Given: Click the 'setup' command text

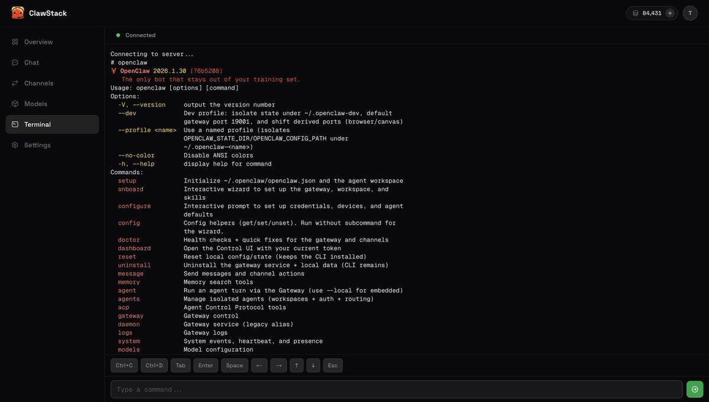Looking at the screenshot, I should [127, 181].
